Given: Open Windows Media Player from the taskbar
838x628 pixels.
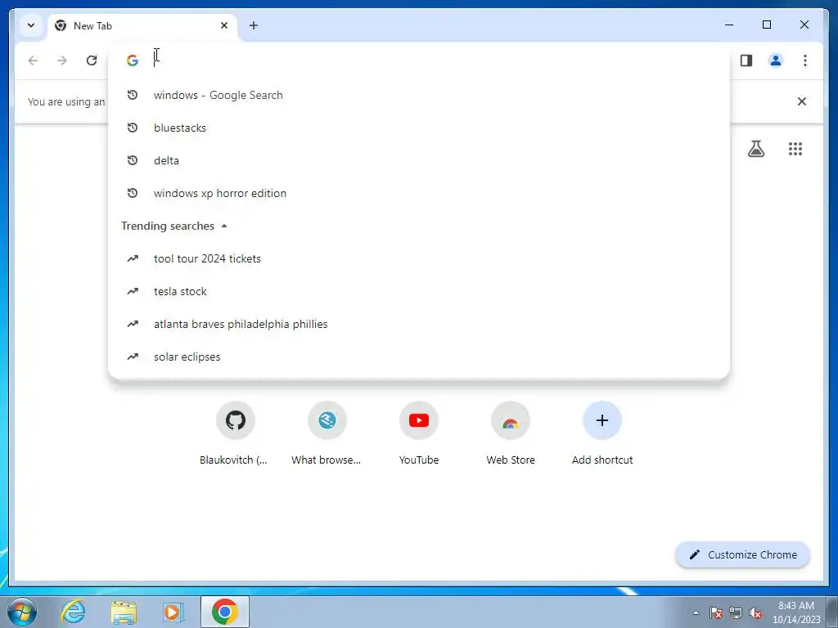Looking at the screenshot, I should coord(173,612).
